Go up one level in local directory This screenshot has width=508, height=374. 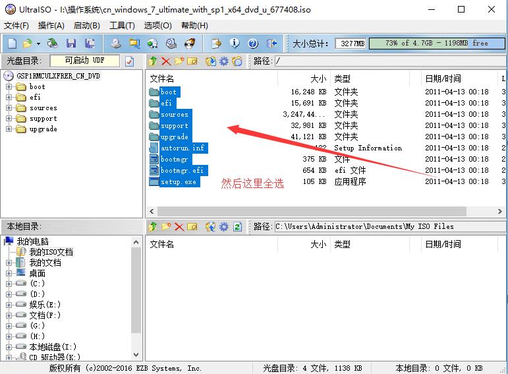pos(153,226)
